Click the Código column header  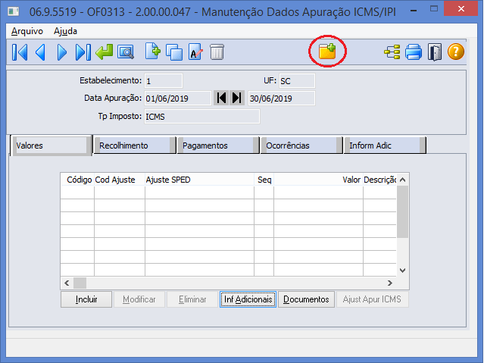[x=77, y=180]
